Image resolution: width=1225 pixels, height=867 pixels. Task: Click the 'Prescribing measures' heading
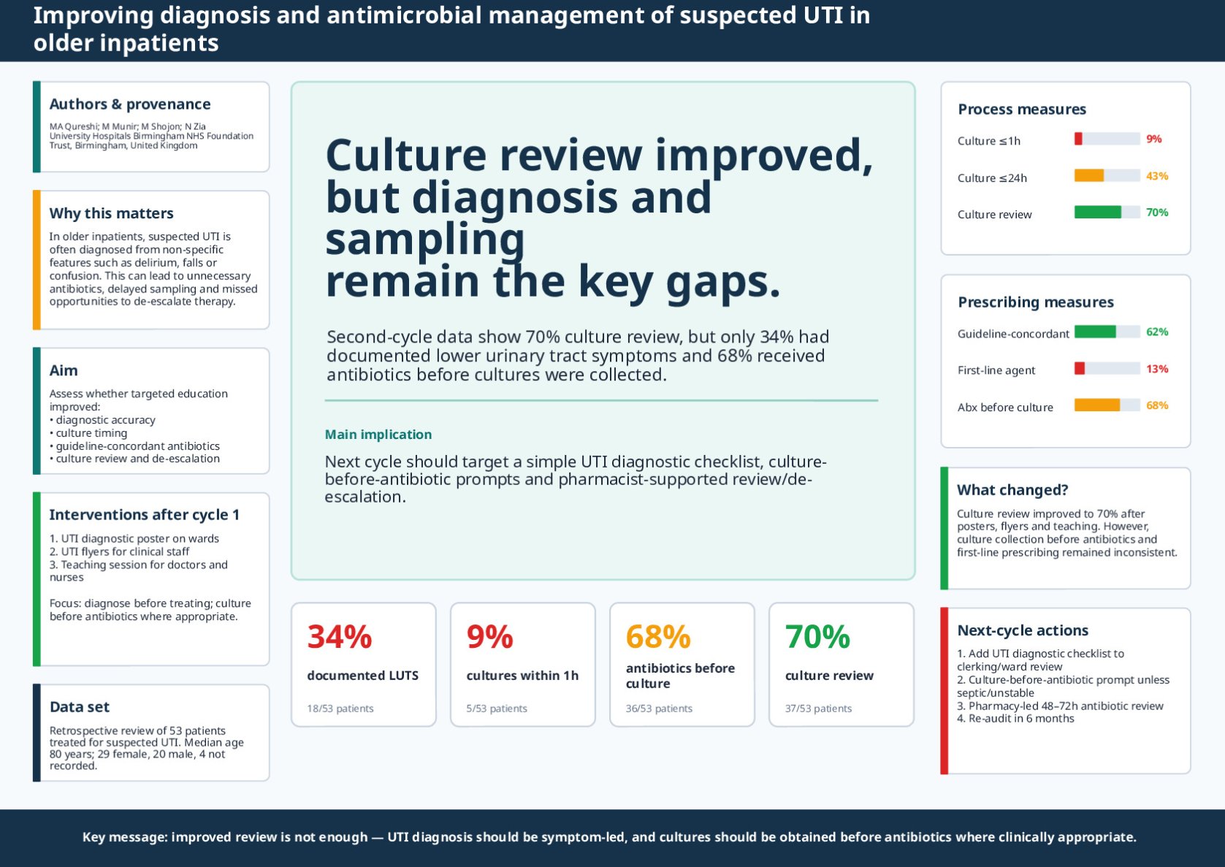(1036, 302)
